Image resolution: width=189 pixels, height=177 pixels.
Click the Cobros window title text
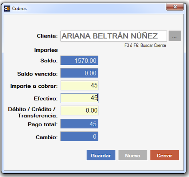(19, 8)
